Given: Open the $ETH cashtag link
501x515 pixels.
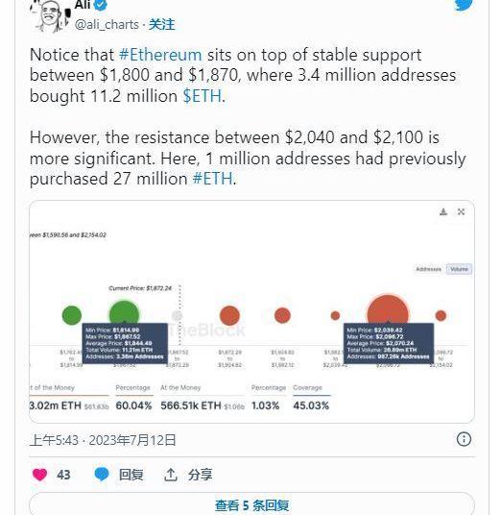Looking at the screenshot, I should coord(203,96).
